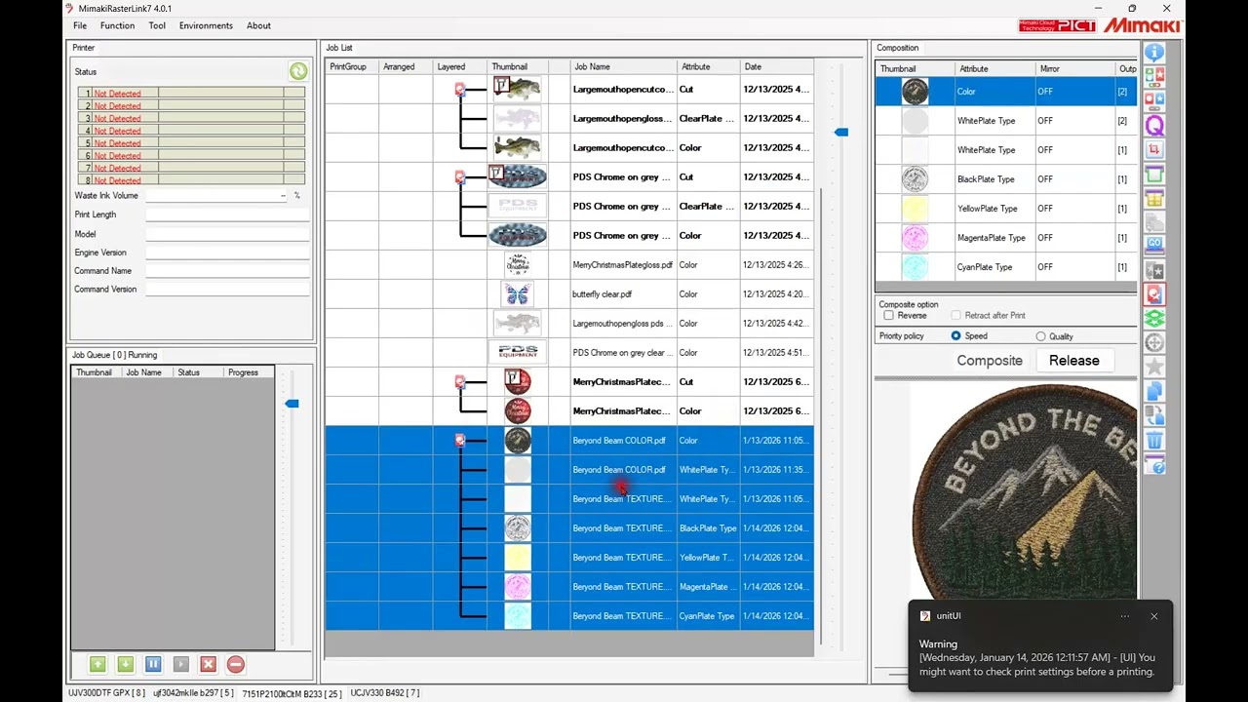Click the Layered column header
This screenshot has height=702, width=1248.
click(460, 67)
